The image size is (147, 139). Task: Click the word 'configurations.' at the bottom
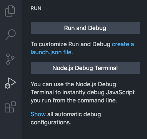click(x=51, y=122)
